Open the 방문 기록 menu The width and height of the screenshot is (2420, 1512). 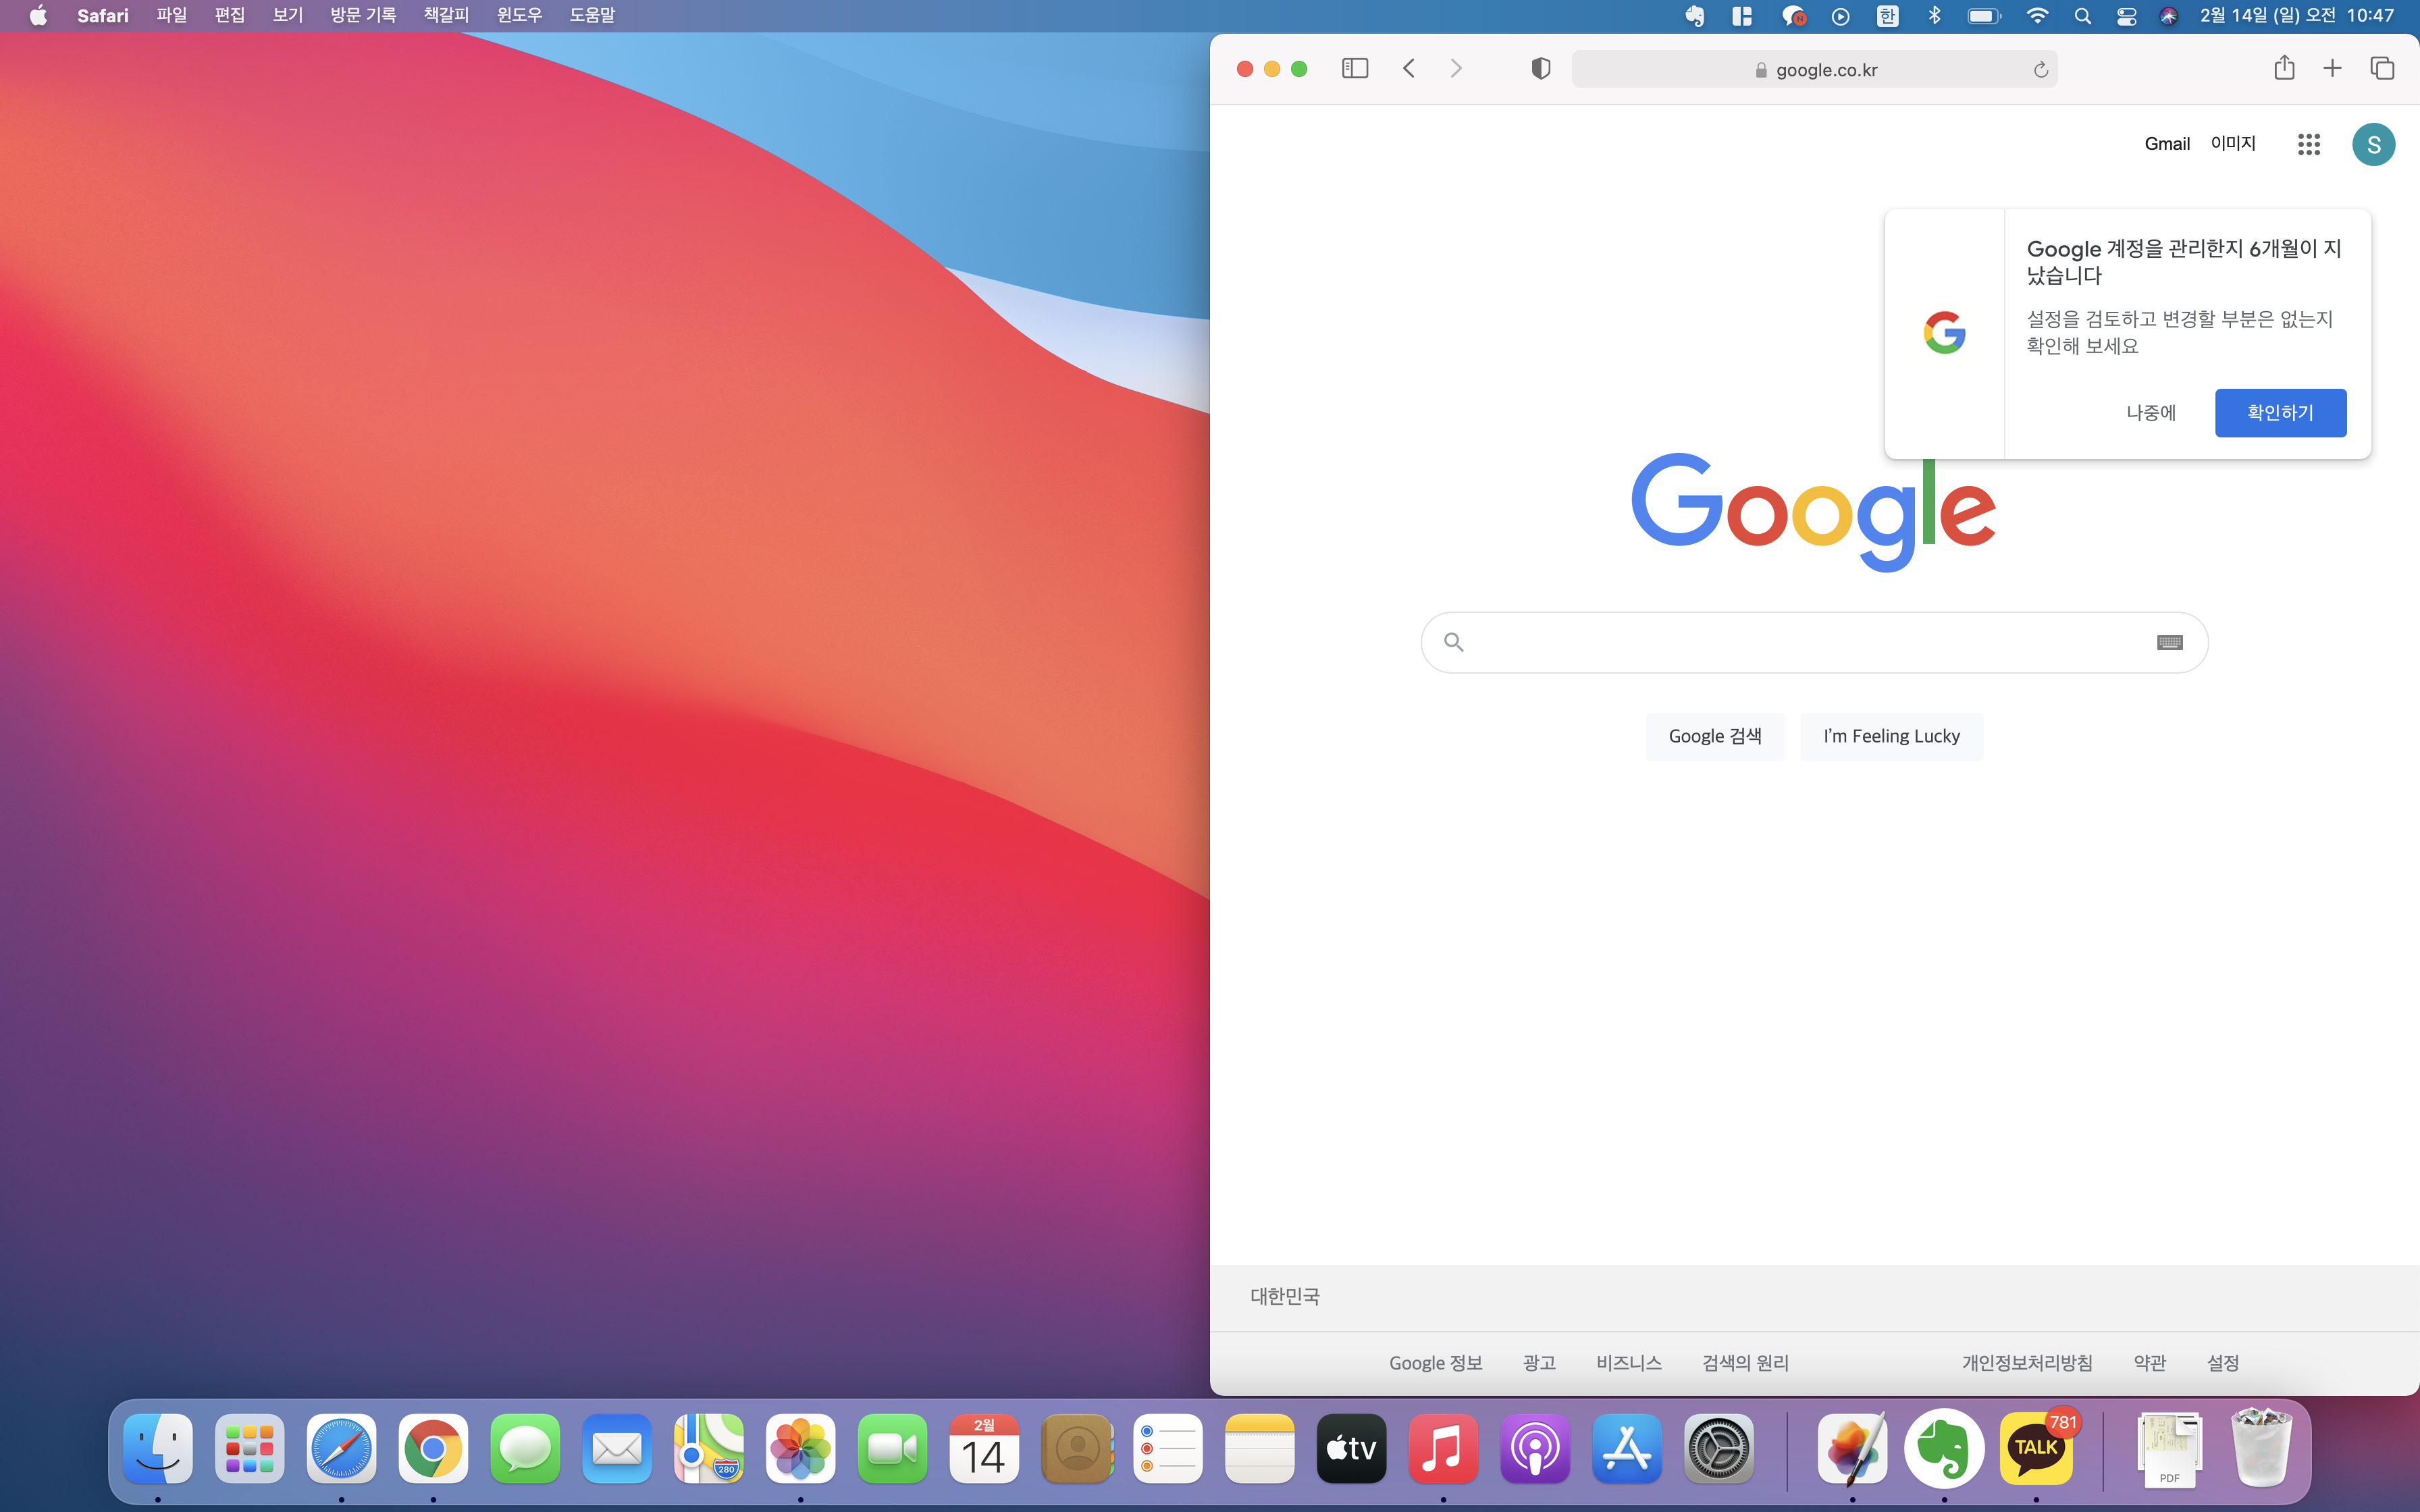363,15
